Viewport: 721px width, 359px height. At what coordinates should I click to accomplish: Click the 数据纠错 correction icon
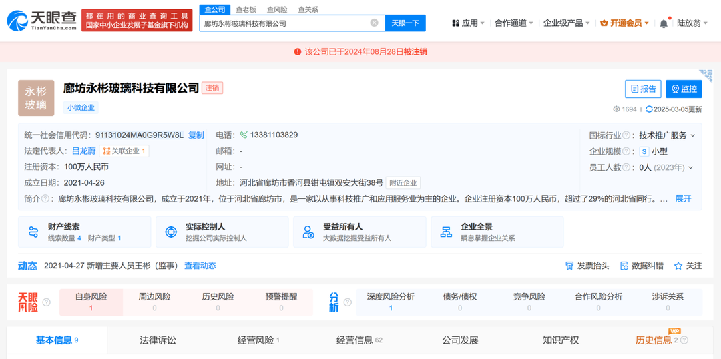(624, 266)
